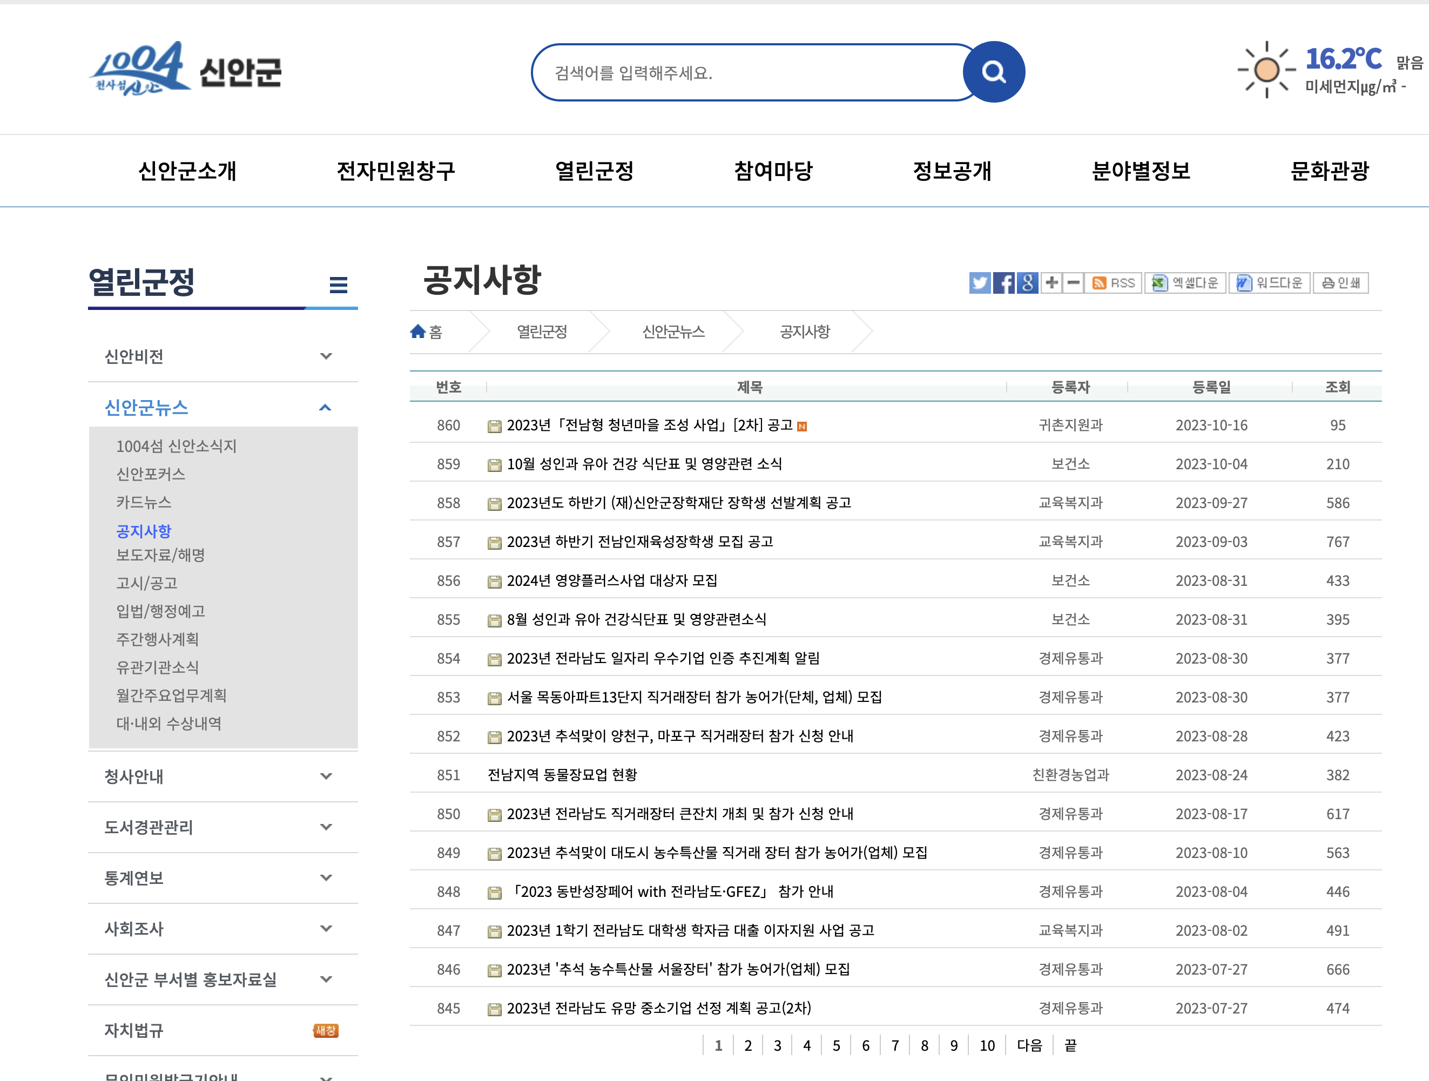
Task: Click the magnifier search button
Action: 993,72
